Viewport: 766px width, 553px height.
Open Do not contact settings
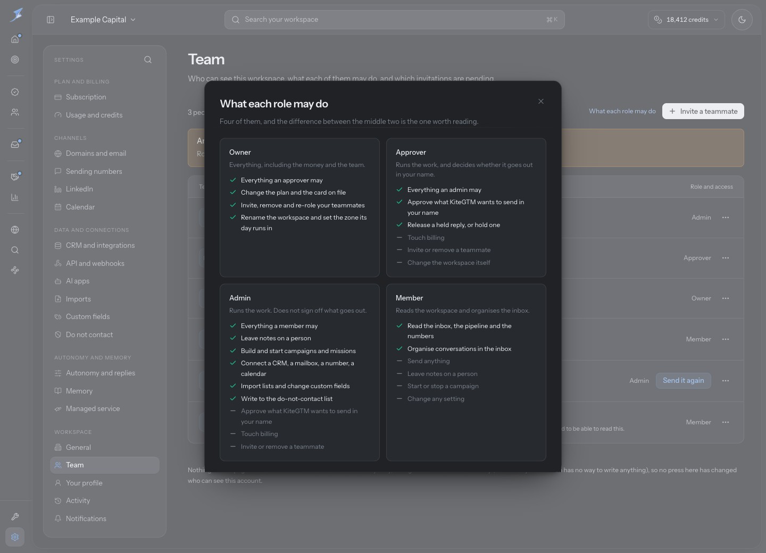(x=105, y=334)
